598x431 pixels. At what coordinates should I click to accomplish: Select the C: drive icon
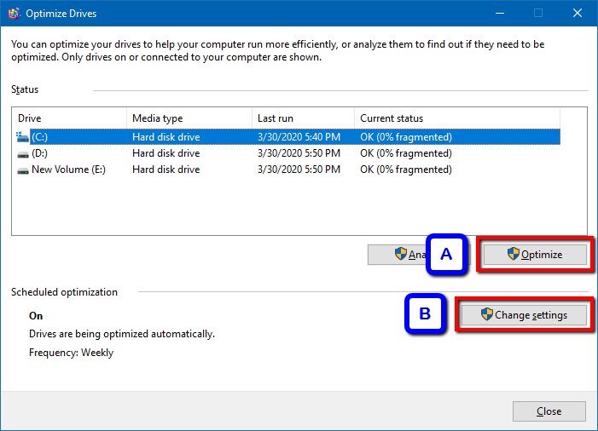pyautogui.click(x=22, y=137)
